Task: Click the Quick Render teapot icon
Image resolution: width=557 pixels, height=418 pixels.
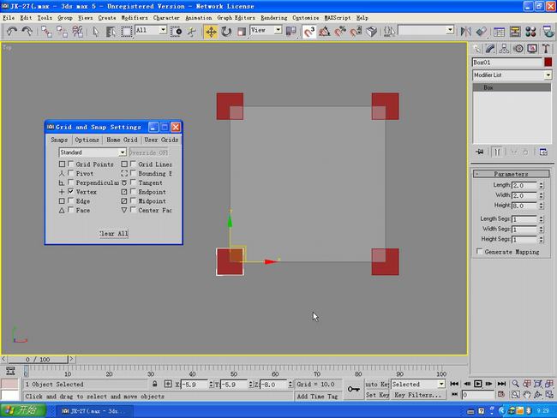Action: pos(548,32)
